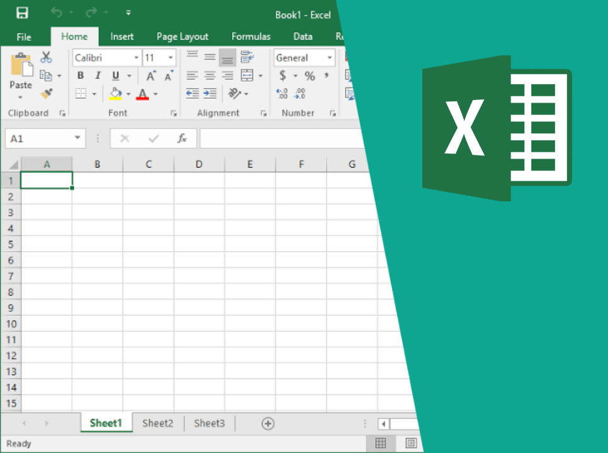Screen dimensions: 608x453
Task: Toggle Bottom Align for cells
Action: (227, 58)
